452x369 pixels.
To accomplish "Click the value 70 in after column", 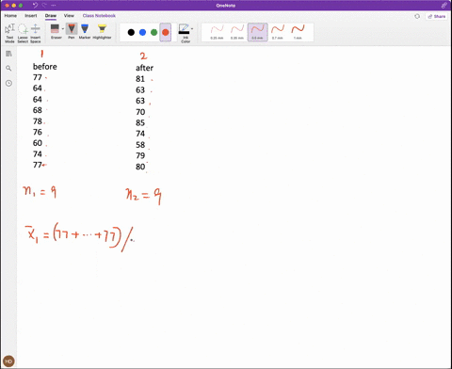I will [140, 112].
